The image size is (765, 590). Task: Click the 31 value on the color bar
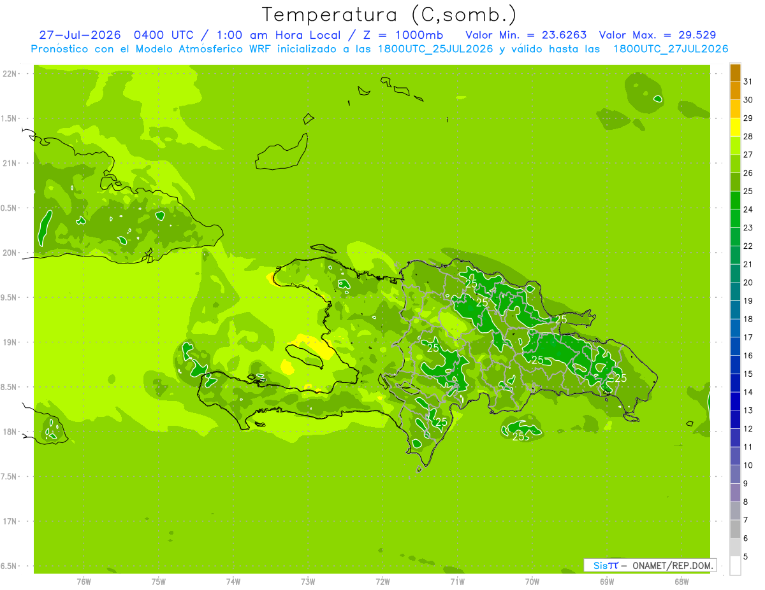(x=748, y=81)
